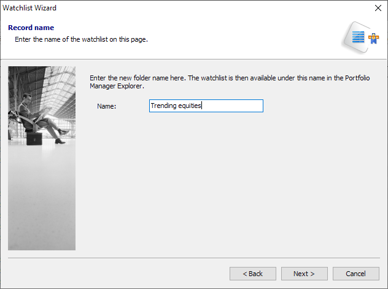Click the train station photo on the left
Image resolution: width=388 pixels, height=289 pixels.
[x=42, y=184]
